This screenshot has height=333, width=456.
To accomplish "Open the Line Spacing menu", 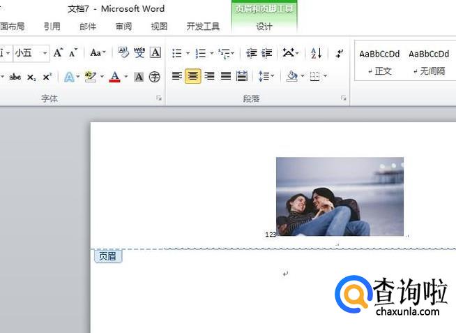I will pyautogui.click(x=266, y=76).
